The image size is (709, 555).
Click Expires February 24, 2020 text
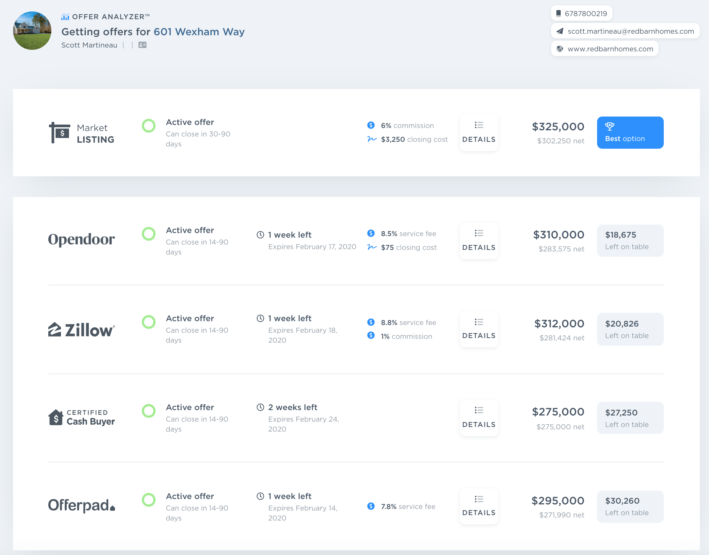click(304, 424)
